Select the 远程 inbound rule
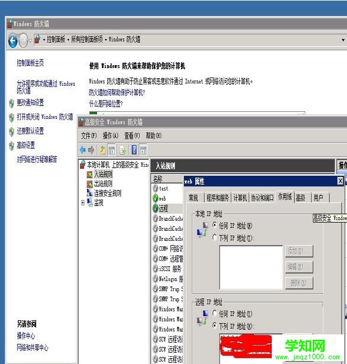Viewport: 347px width, 364px height. tap(163, 208)
